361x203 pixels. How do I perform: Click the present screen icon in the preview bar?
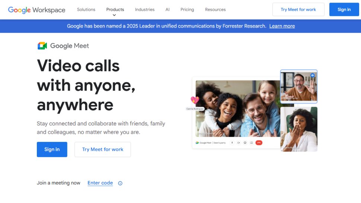coord(252,143)
